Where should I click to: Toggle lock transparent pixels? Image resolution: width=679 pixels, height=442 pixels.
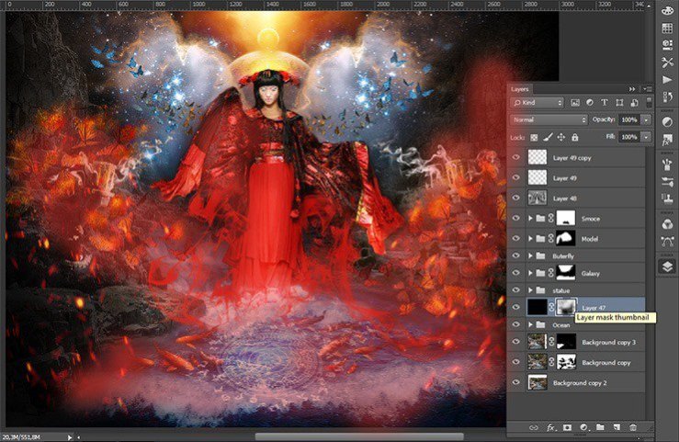click(534, 137)
